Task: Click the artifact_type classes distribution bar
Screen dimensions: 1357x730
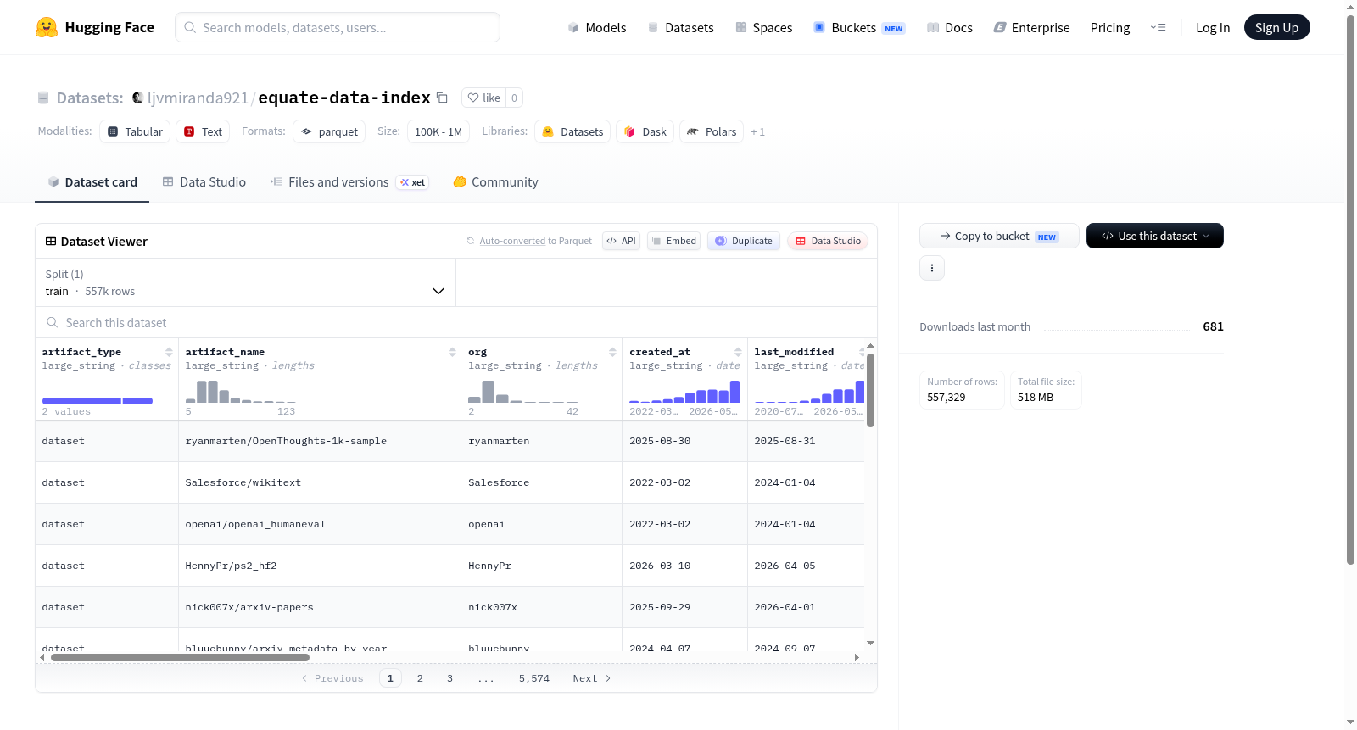Action: point(98,400)
